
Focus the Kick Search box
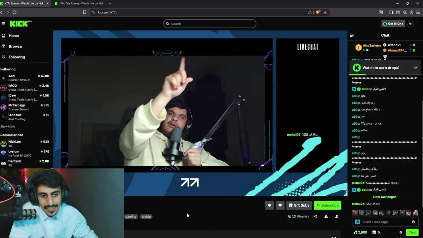[210, 24]
